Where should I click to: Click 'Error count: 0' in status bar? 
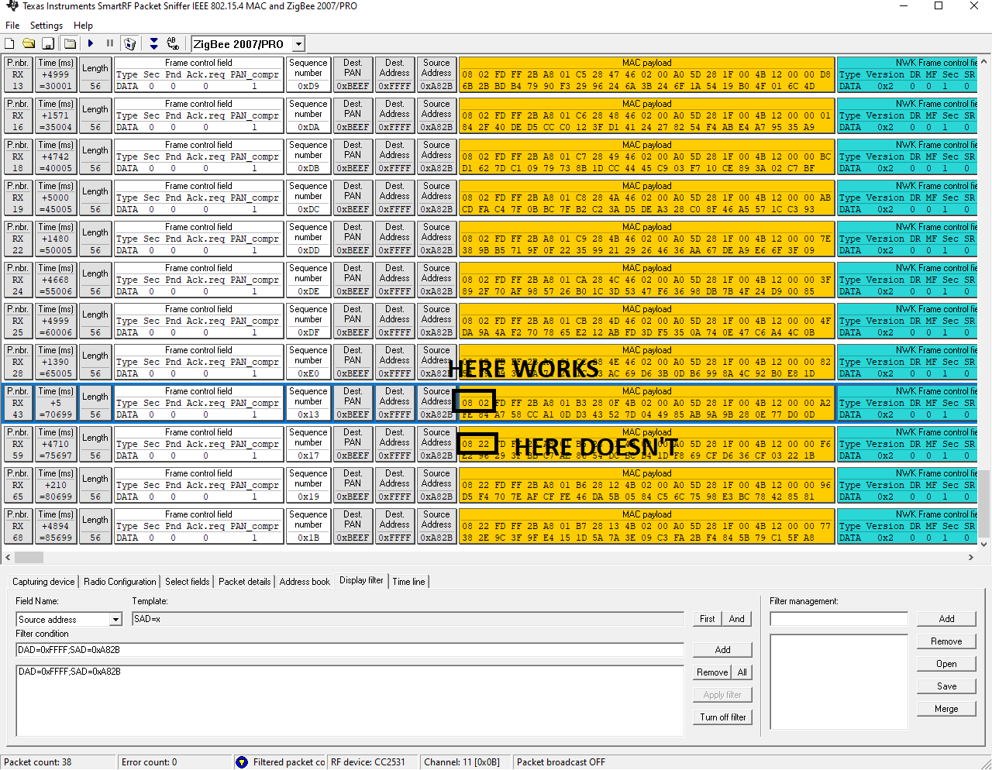click(149, 762)
